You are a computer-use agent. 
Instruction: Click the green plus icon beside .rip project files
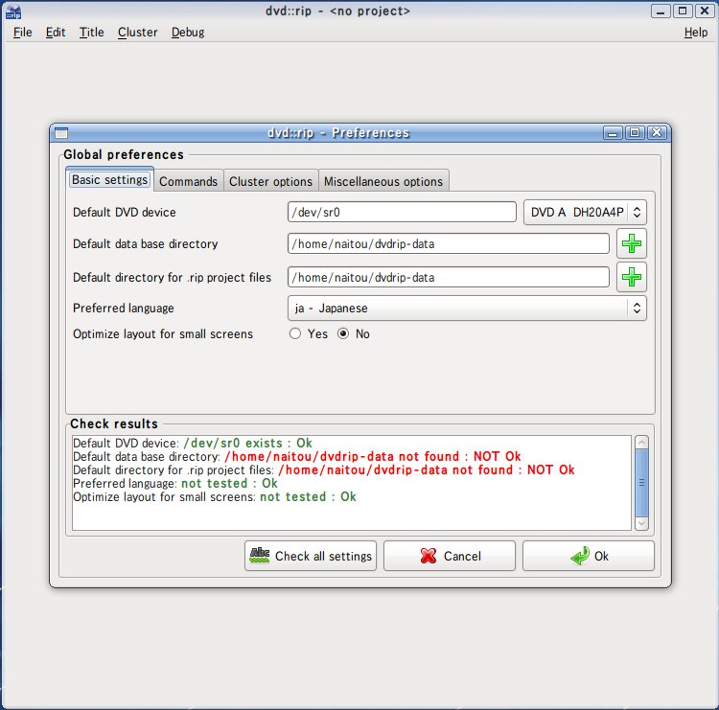(632, 277)
